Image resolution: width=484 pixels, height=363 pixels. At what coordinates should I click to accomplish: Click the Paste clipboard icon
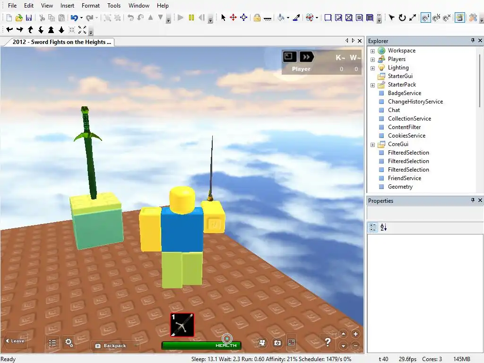click(x=62, y=17)
